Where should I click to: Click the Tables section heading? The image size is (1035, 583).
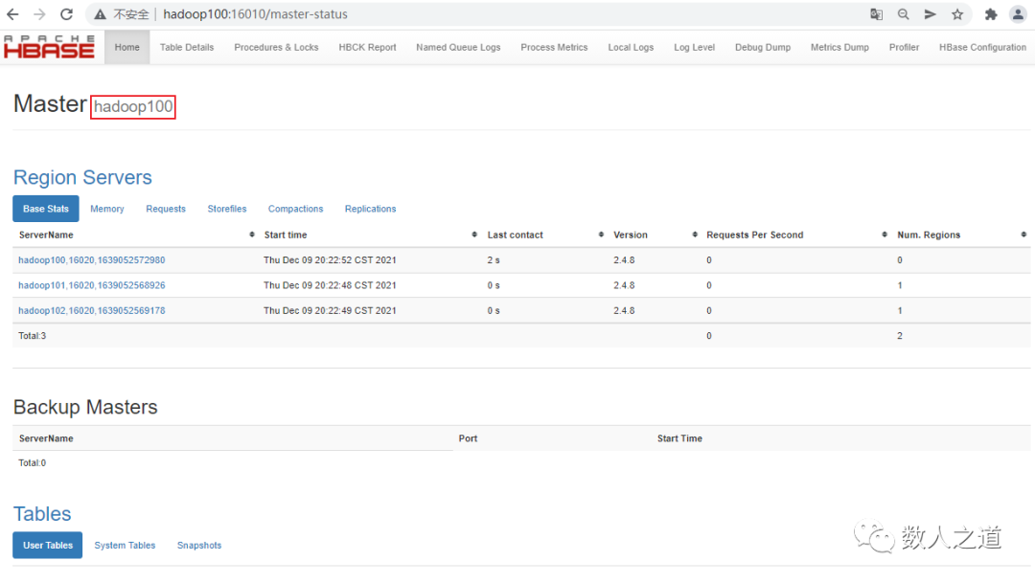[x=42, y=514]
